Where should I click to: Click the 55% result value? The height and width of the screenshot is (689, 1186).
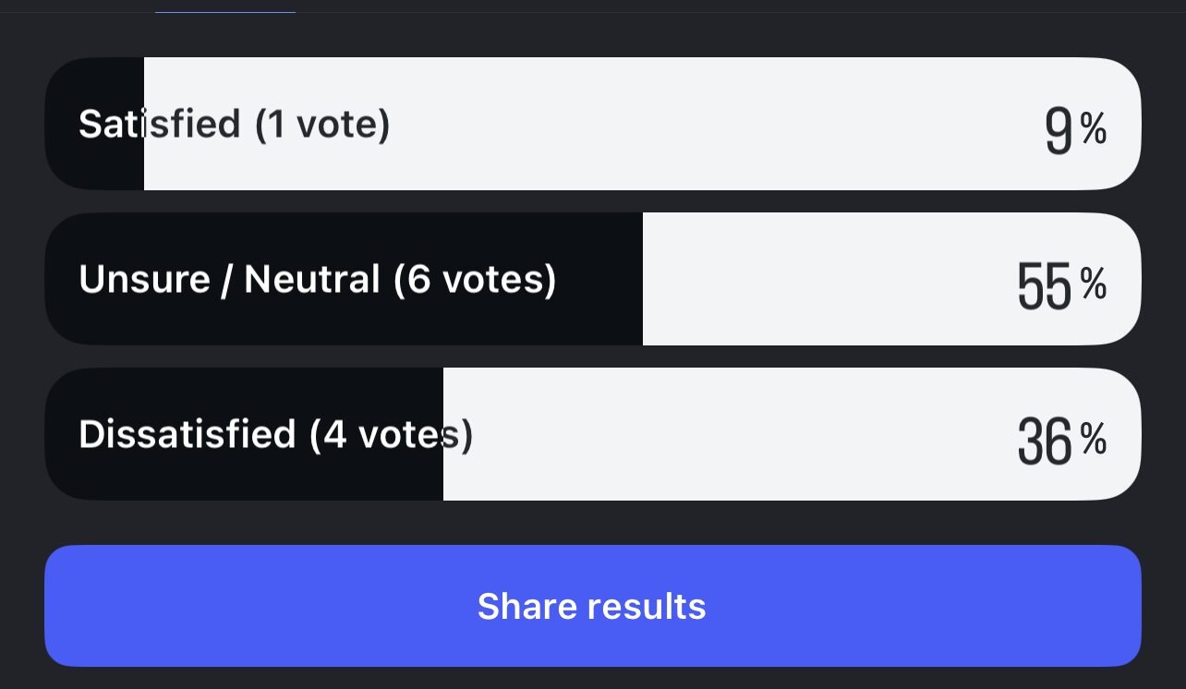coord(1044,285)
